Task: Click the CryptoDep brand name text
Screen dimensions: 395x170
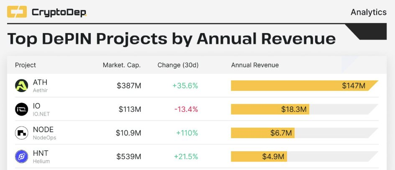Action: 59,12
